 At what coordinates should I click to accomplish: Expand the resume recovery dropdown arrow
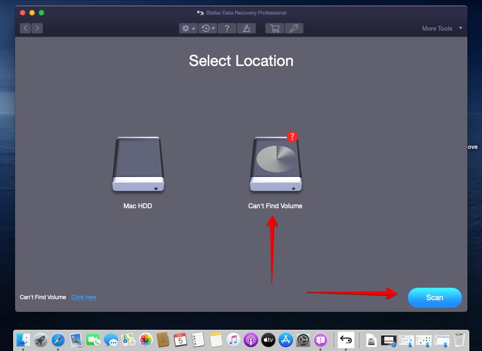click(x=213, y=28)
